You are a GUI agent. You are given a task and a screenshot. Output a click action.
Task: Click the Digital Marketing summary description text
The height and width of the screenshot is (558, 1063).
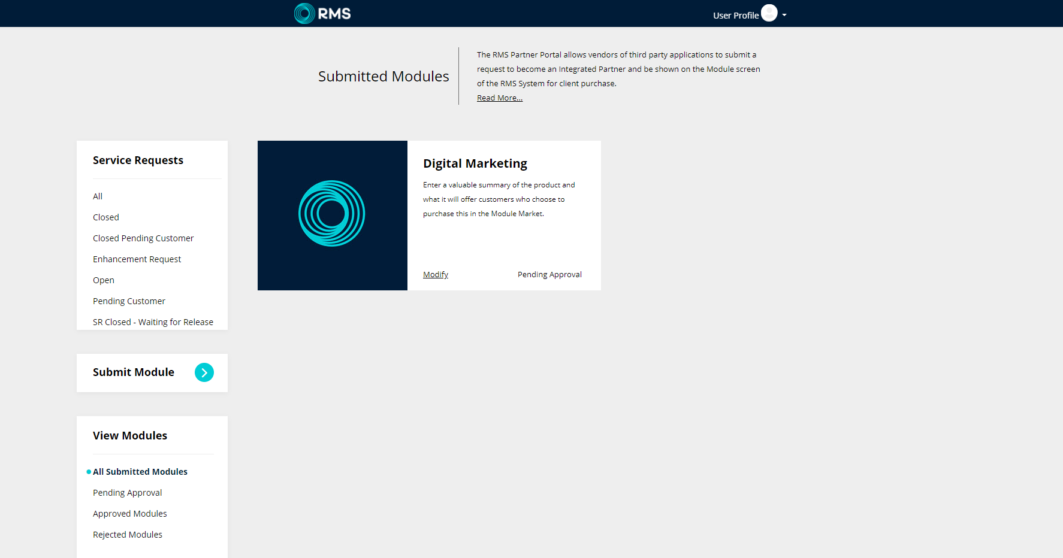click(499, 199)
